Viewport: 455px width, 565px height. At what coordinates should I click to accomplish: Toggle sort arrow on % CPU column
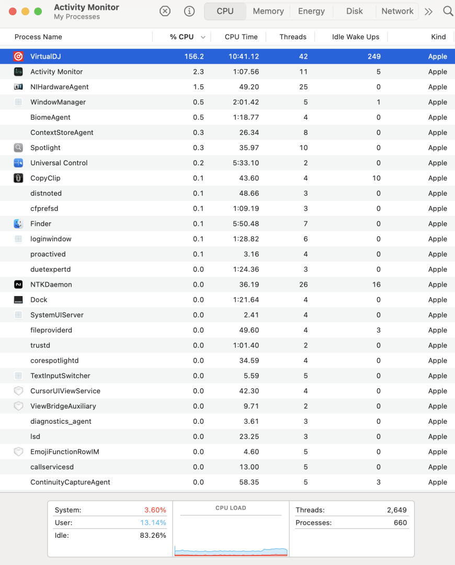pyautogui.click(x=203, y=37)
